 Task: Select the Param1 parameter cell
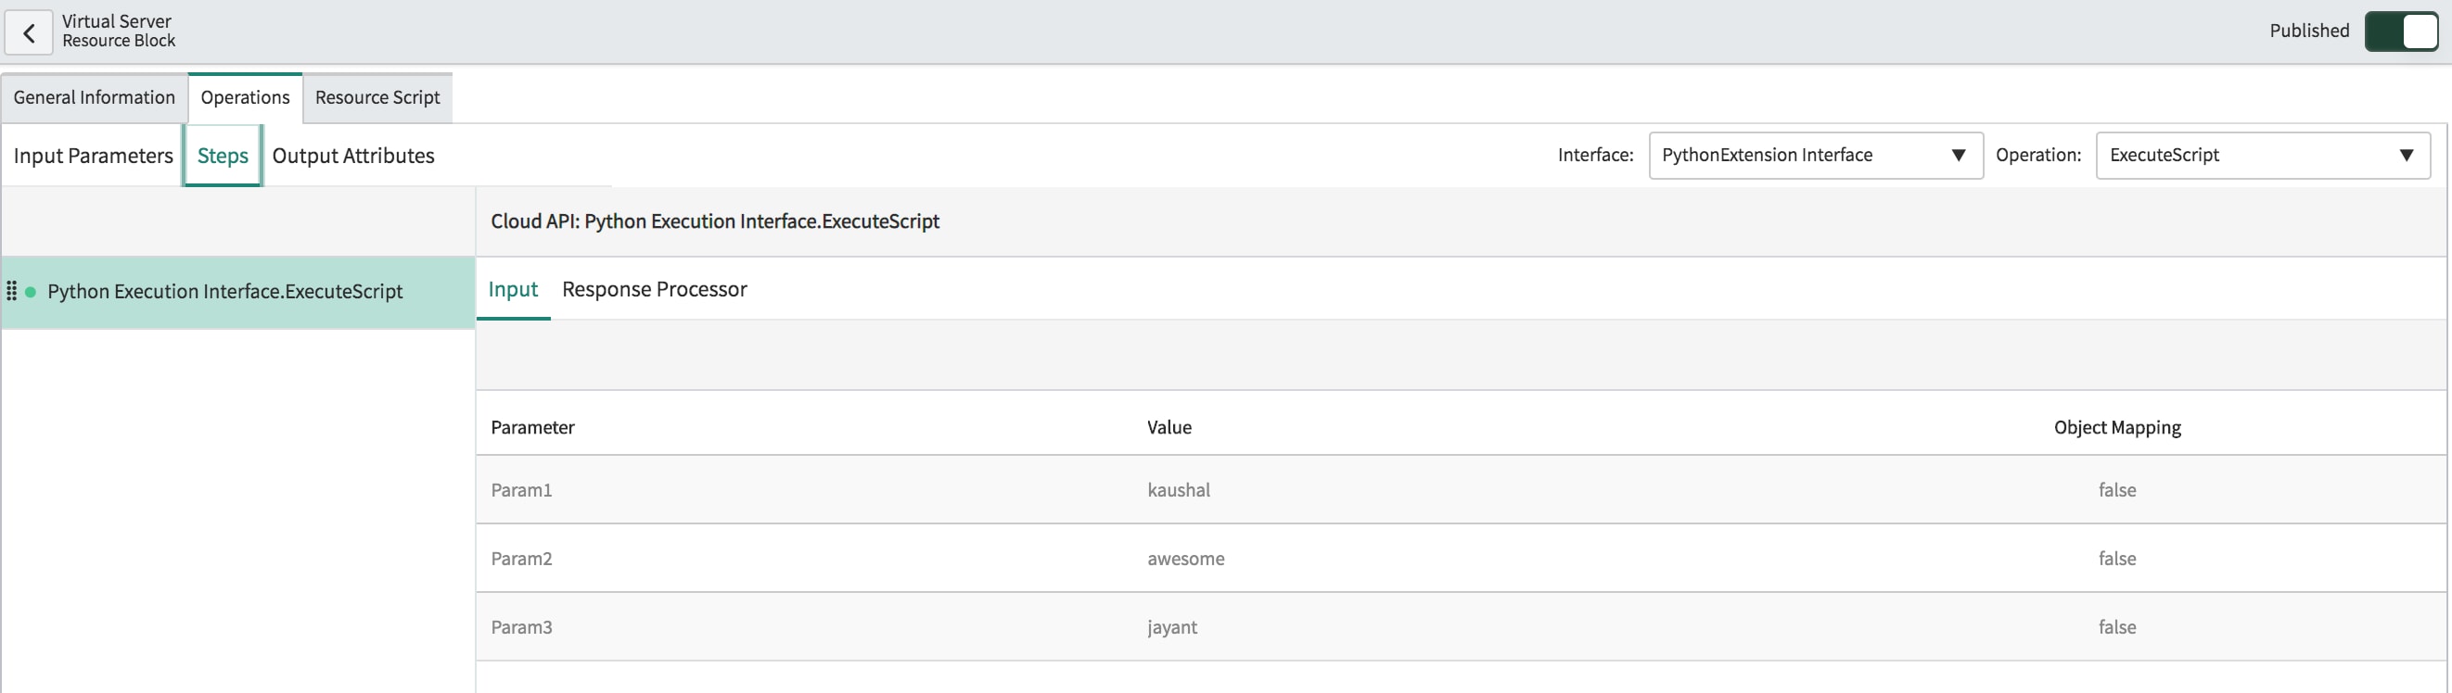tap(521, 490)
